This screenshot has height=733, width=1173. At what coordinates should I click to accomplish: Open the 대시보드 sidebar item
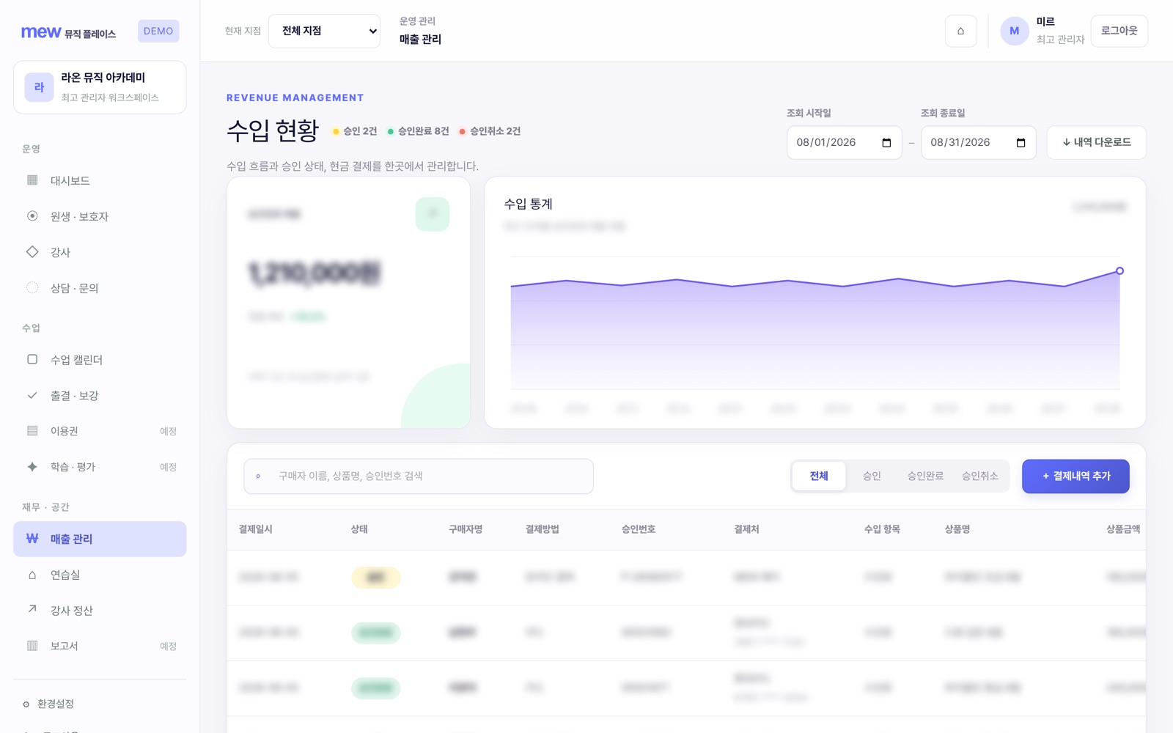[100, 180]
